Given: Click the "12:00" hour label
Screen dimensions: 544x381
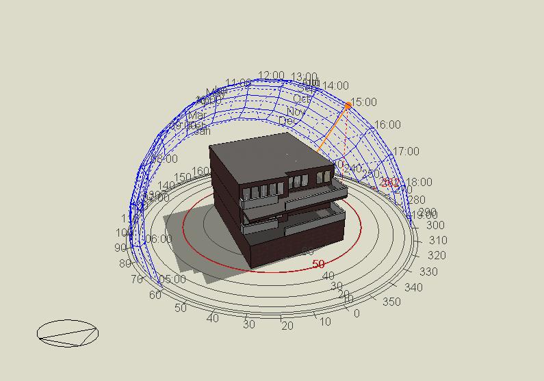Looking at the screenshot, I should pyautogui.click(x=271, y=75).
